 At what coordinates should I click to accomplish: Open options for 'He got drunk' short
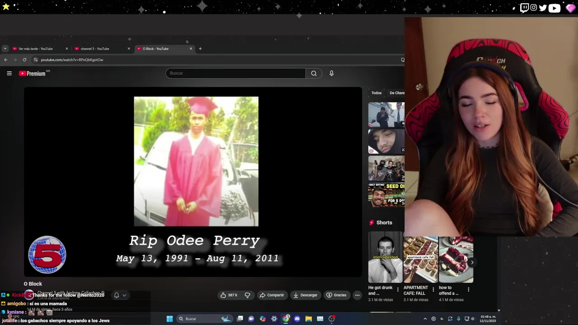click(398, 289)
